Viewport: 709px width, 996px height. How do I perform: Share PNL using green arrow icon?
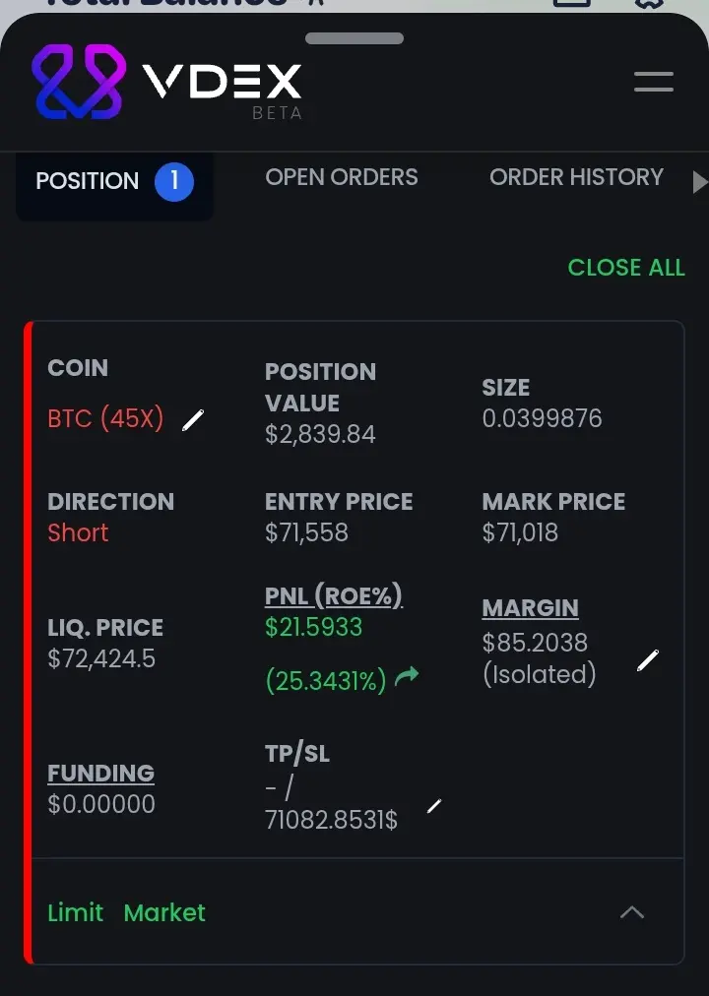pyautogui.click(x=407, y=676)
